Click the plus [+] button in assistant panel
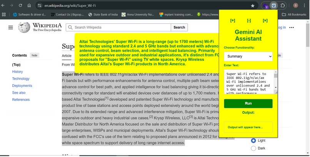310x157 pixels. pos(233,20)
